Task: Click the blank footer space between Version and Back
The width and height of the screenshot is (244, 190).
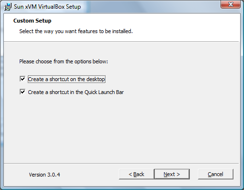Action: [x=90, y=174]
